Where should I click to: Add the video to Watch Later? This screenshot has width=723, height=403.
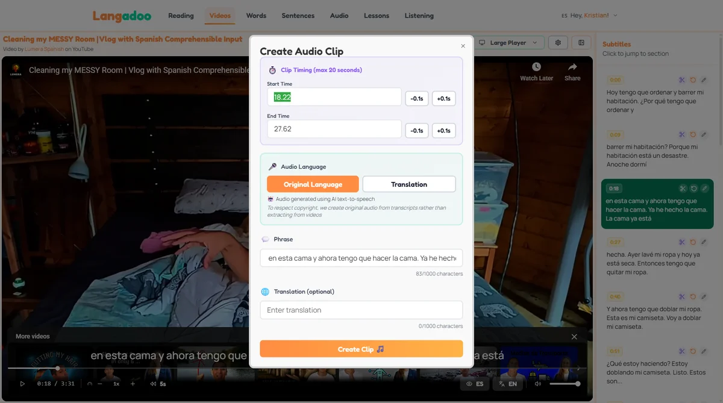536,73
